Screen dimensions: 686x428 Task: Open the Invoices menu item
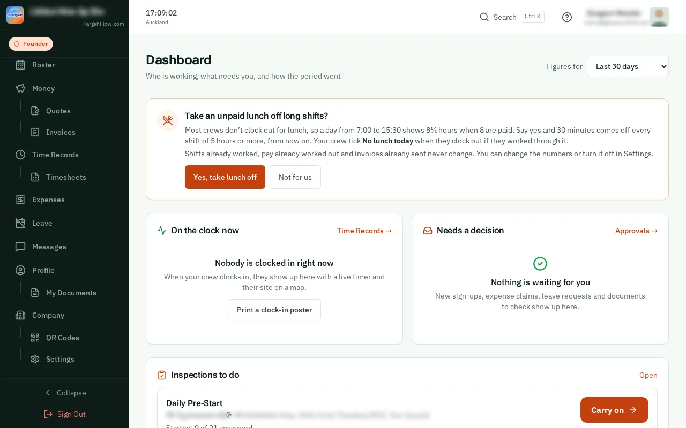tap(61, 132)
